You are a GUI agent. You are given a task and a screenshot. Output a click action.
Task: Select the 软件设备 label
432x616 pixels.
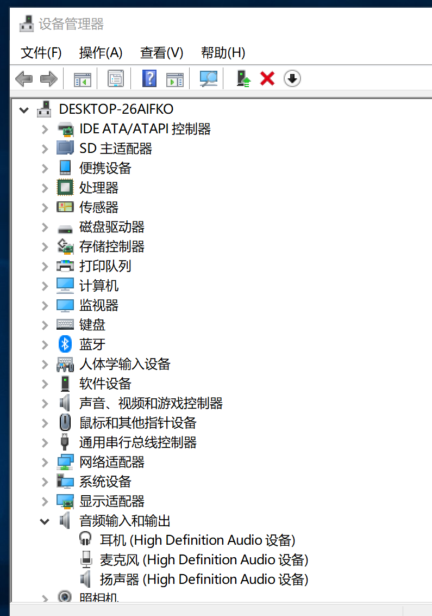[x=105, y=384]
